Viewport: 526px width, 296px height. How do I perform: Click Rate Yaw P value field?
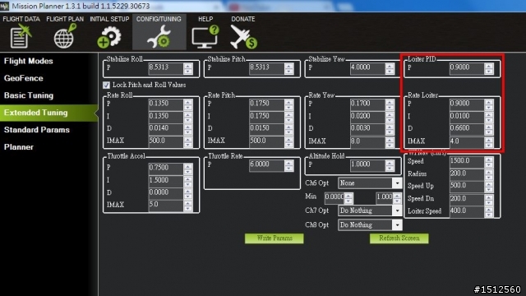pyautogui.click(x=367, y=104)
